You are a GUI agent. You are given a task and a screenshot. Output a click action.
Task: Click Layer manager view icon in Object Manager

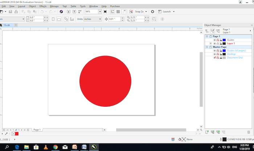coord(218,31)
